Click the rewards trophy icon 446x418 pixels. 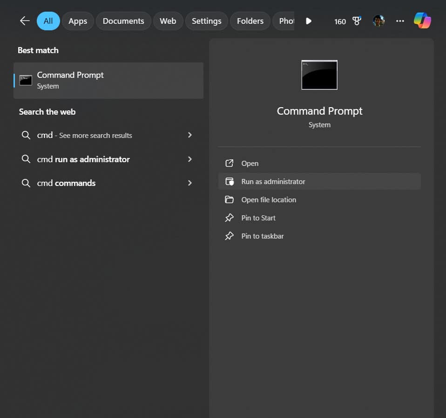(x=357, y=21)
